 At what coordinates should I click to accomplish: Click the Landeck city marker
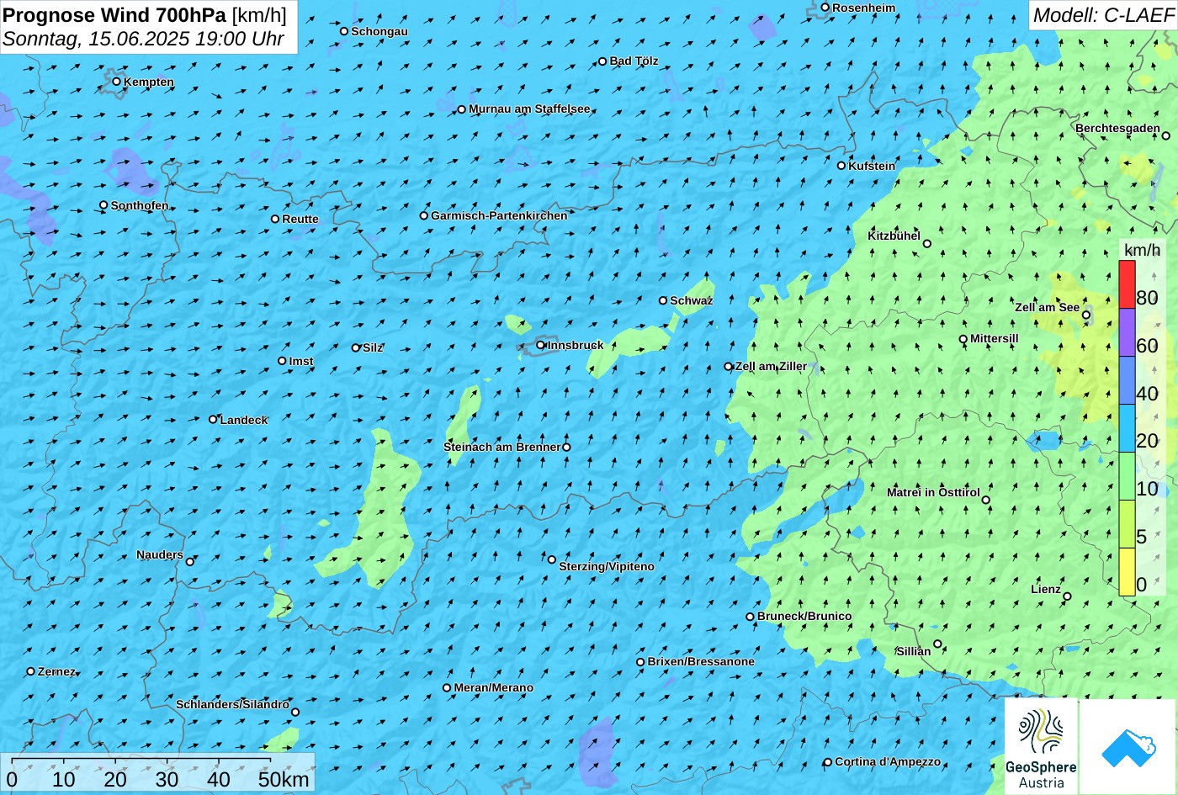213,419
